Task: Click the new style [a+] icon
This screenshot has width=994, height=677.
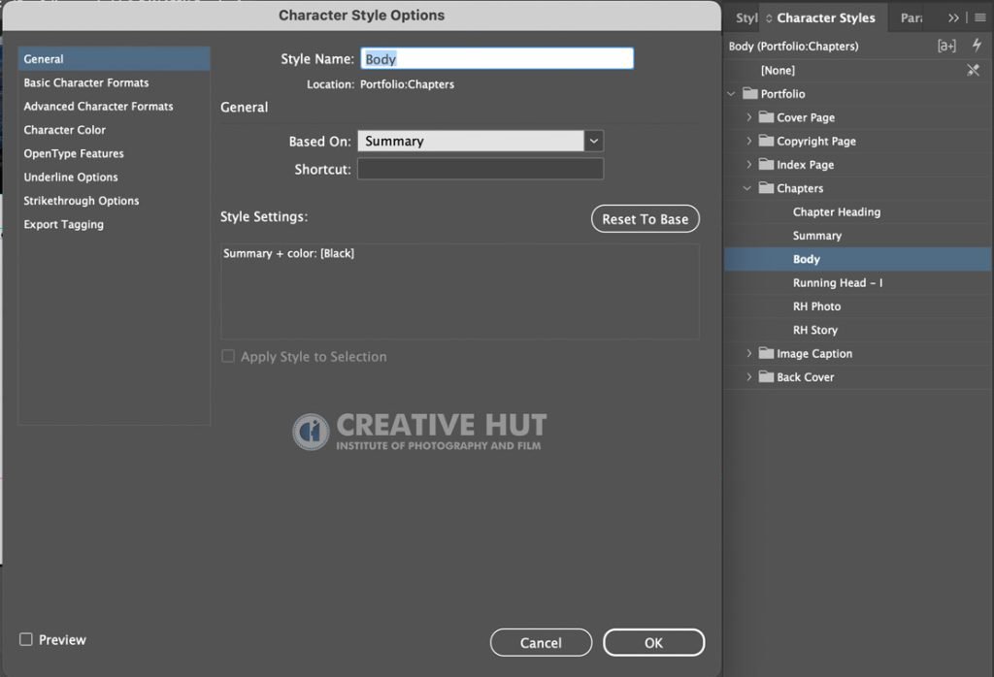Action: [x=946, y=46]
